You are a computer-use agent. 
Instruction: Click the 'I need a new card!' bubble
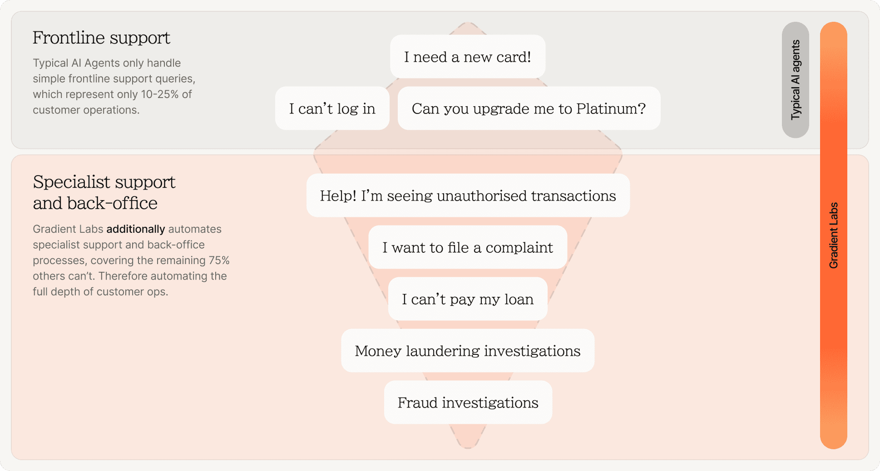click(468, 57)
